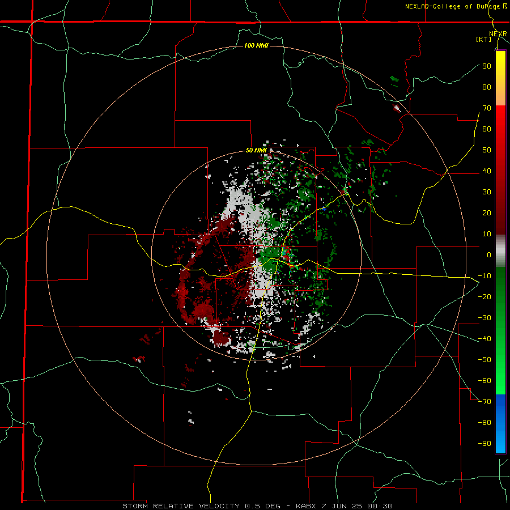Click the -70 velocity scale label
Image resolution: width=510 pixels, height=510 pixels.
484,401
